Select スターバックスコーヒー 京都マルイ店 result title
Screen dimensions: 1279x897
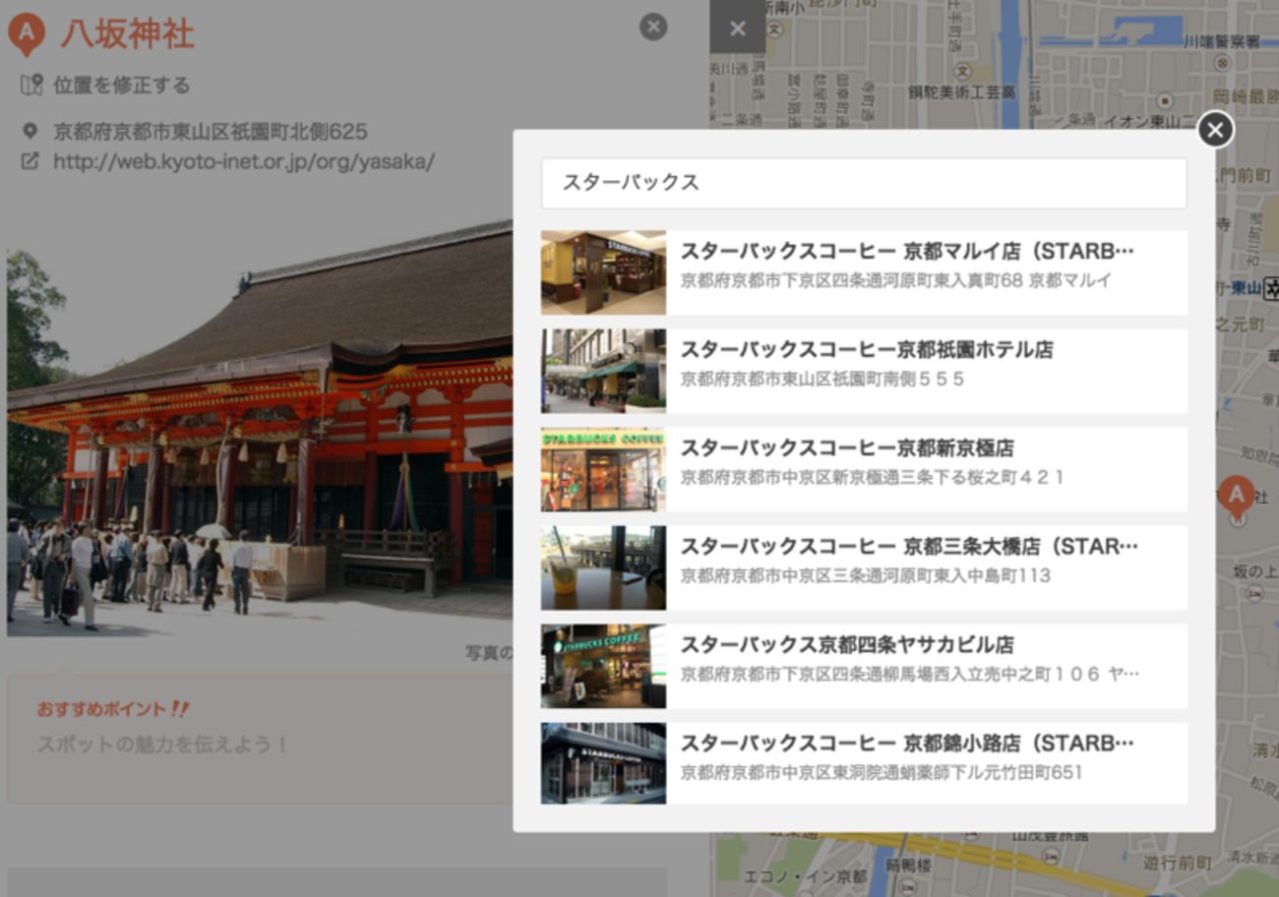click(907, 252)
